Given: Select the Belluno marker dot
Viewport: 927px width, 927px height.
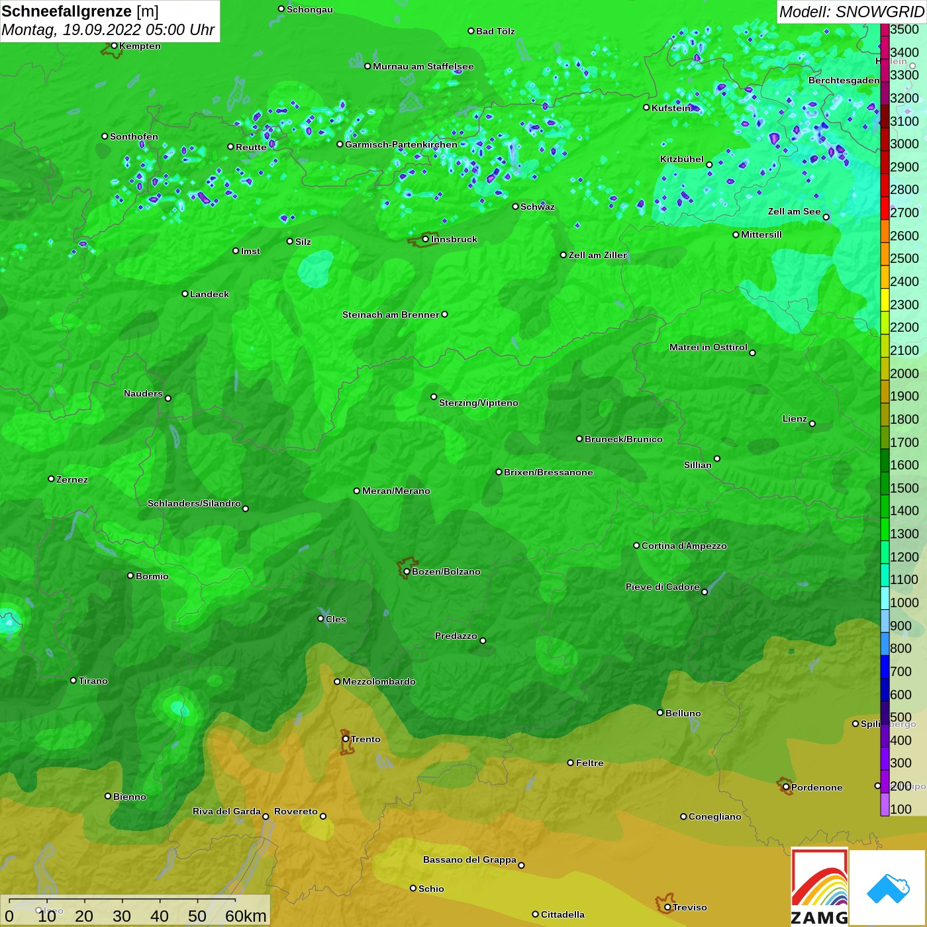Looking at the screenshot, I should pos(660,712).
